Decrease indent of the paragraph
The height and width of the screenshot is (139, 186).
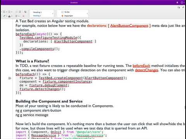click(x=17, y=12)
